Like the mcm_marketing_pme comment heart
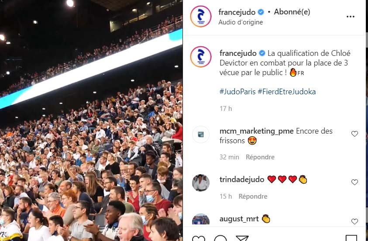The width and height of the screenshot is (368, 241). point(354,134)
